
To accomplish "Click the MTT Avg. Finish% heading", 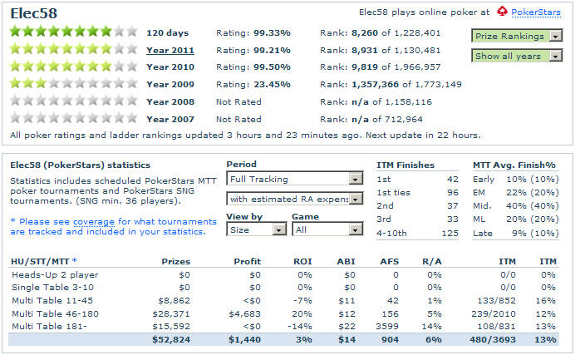I will 514,165.
